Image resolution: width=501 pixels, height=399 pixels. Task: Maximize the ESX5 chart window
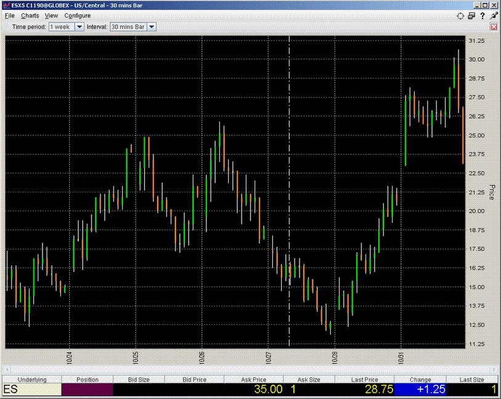[x=486, y=6]
